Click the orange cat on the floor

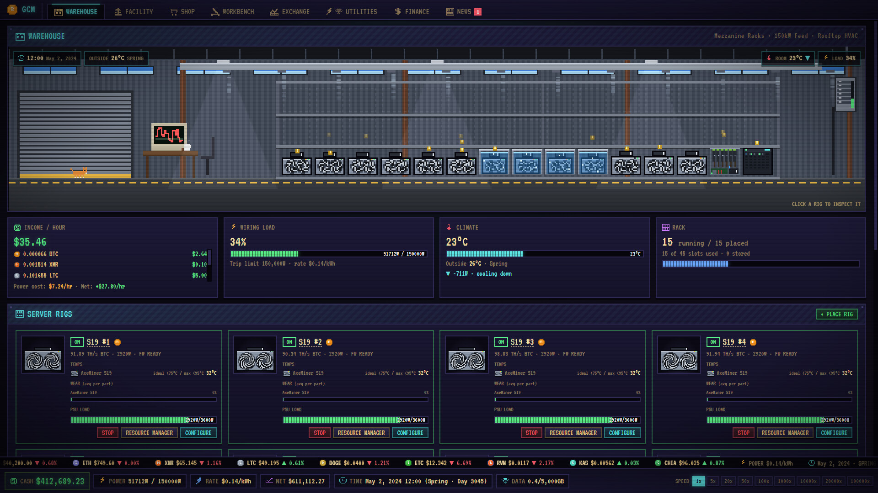click(x=80, y=172)
